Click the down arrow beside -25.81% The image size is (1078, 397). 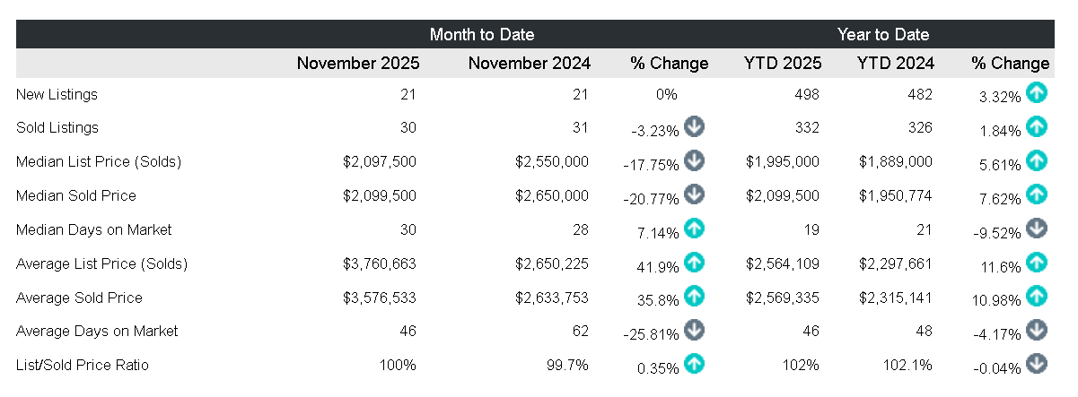click(694, 331)
